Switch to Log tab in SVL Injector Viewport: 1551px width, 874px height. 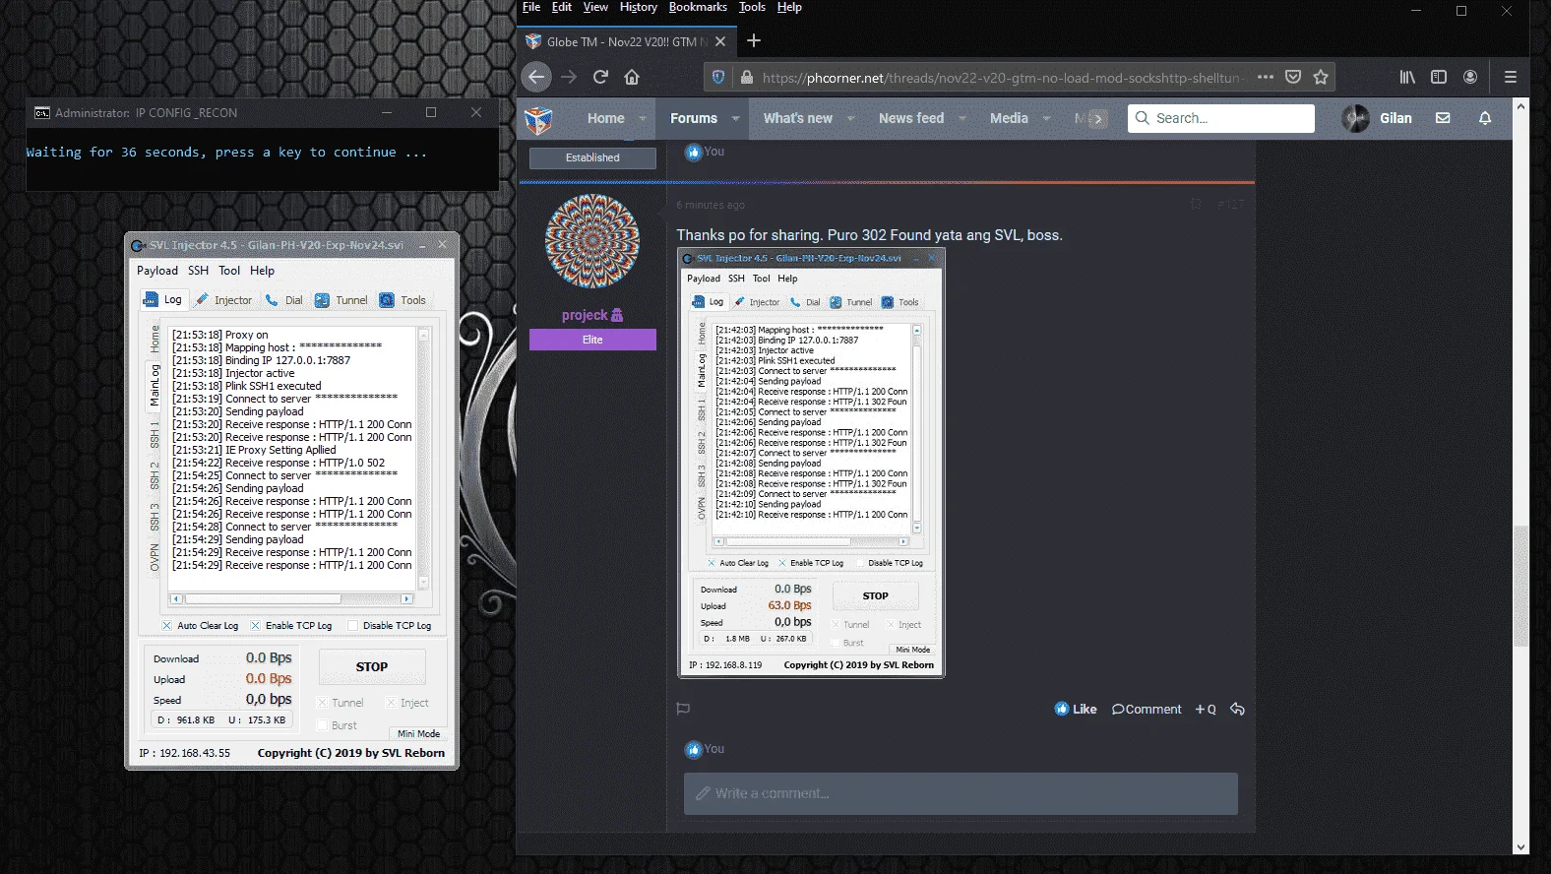[163, 299]
